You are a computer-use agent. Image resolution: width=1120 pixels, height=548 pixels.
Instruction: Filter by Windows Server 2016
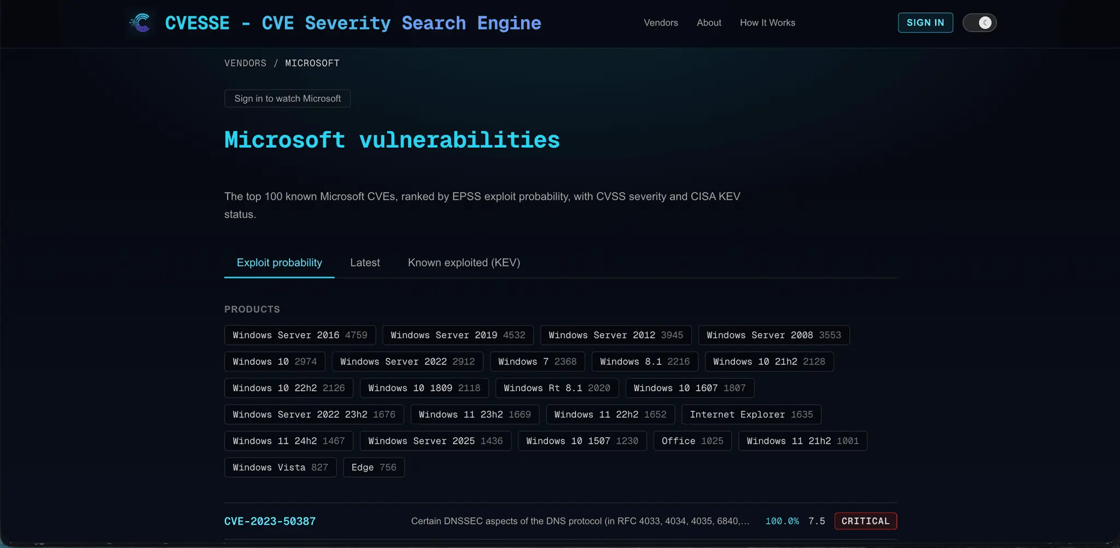[300, 335]
